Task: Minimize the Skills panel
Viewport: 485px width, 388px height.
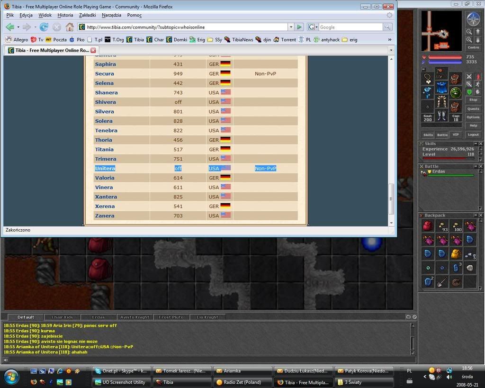Action: tap(476, 144)
